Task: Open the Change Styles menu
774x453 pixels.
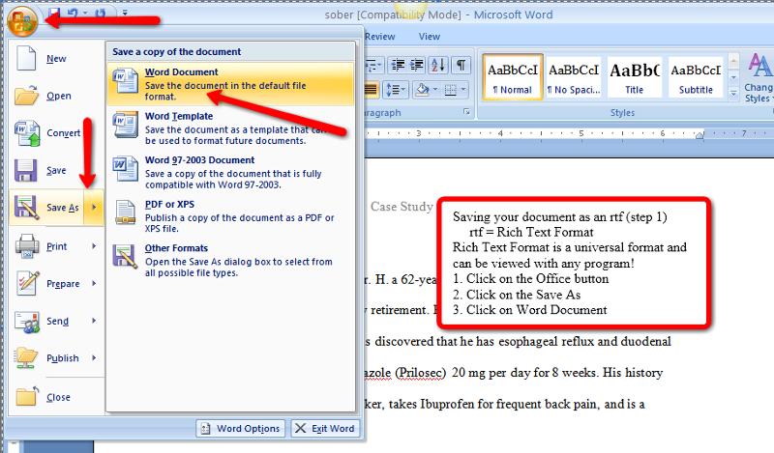Action: click(759, 78)
